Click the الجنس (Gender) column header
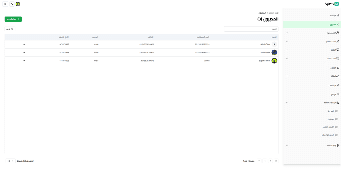The width and height of the screenshot is (341, 170). [x=96, y=37]
